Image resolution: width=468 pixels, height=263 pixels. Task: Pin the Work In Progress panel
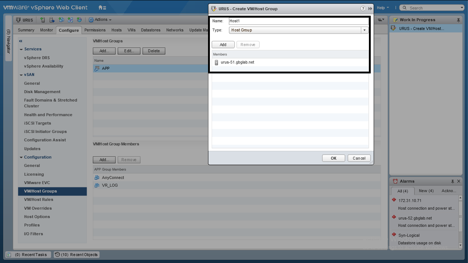[458, 20]
